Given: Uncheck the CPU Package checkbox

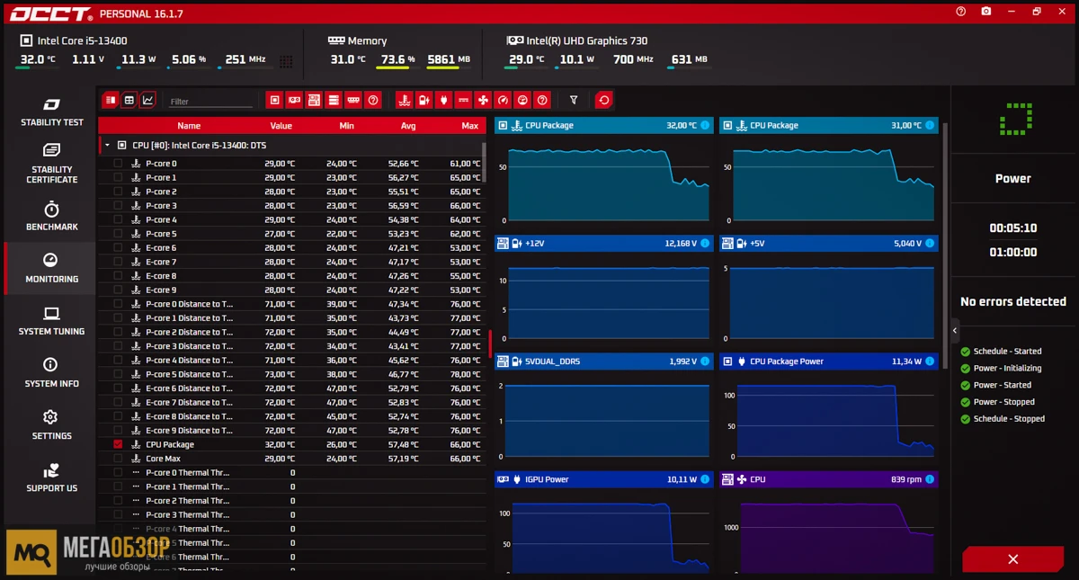Looking at the screenshot, I should [x=118, y=444].
